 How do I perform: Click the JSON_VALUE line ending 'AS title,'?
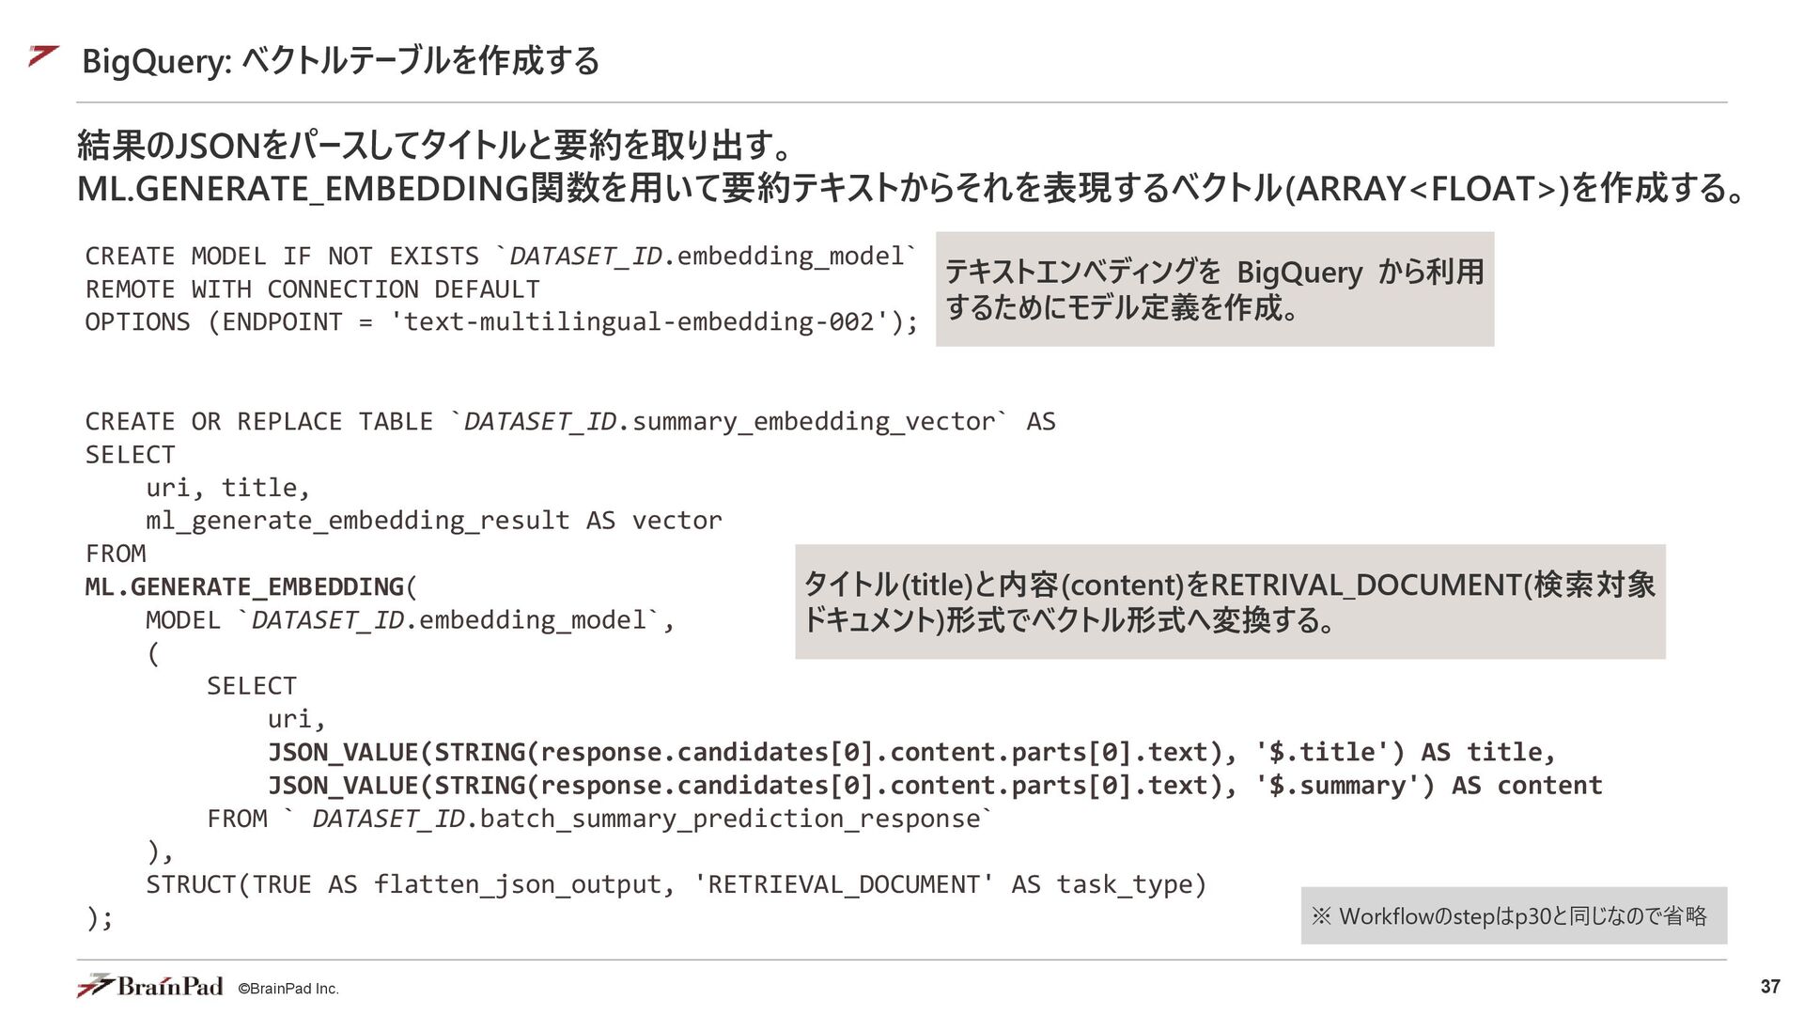pyautogui.click(x=912, y=752)
